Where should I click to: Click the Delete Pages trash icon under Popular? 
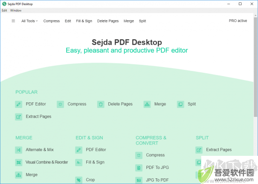(101, 104)
